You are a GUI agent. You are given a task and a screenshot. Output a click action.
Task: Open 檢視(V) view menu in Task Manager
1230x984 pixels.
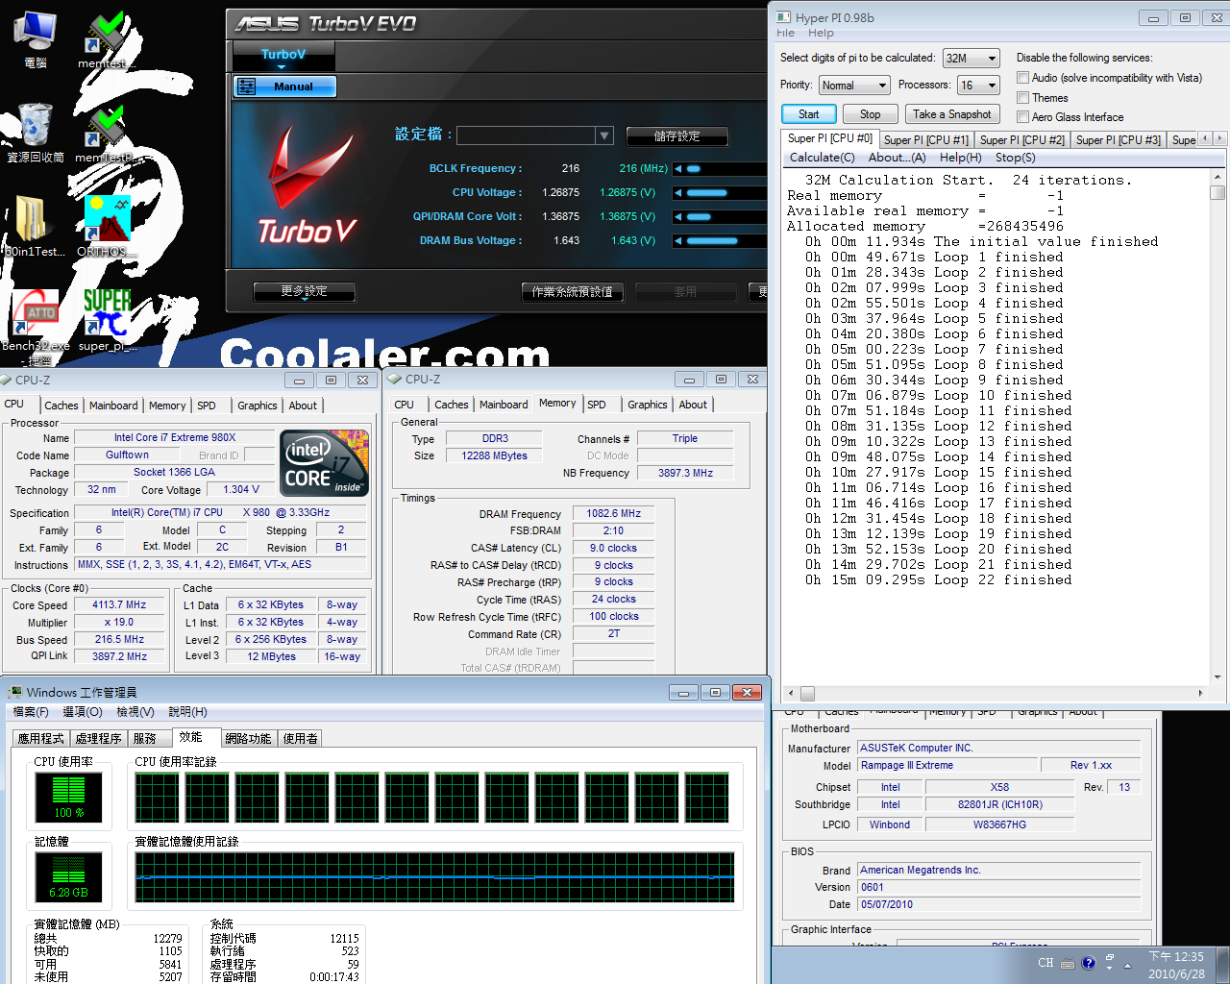[135, 712]
